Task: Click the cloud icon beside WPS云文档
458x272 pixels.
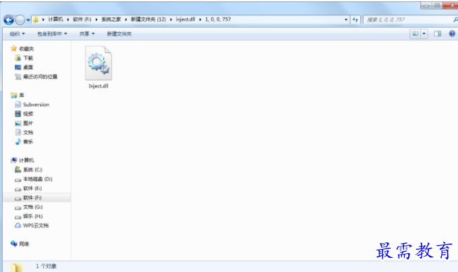Action: coord(18,226)
